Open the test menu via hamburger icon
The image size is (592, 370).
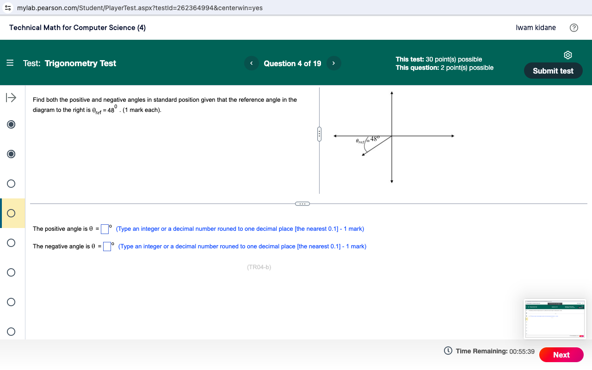10,63
